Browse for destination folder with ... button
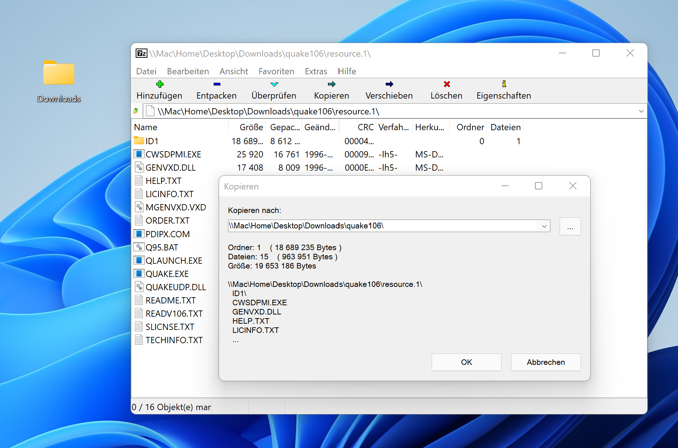 pyautogui.click(x=570, y=226)
